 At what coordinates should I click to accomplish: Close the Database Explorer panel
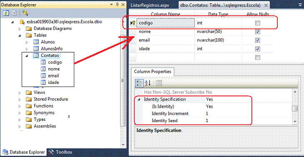123,5
